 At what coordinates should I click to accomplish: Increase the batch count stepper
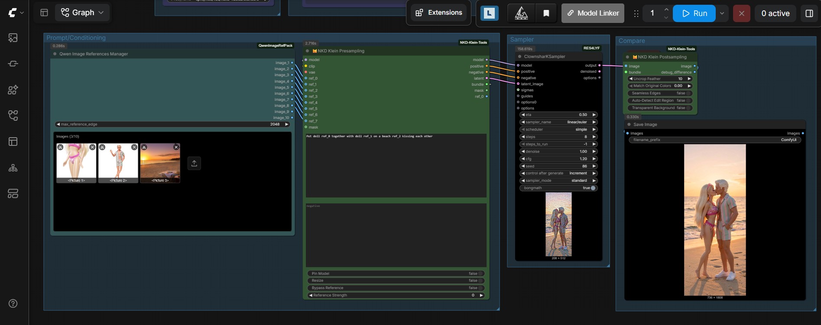coord(666,10)
